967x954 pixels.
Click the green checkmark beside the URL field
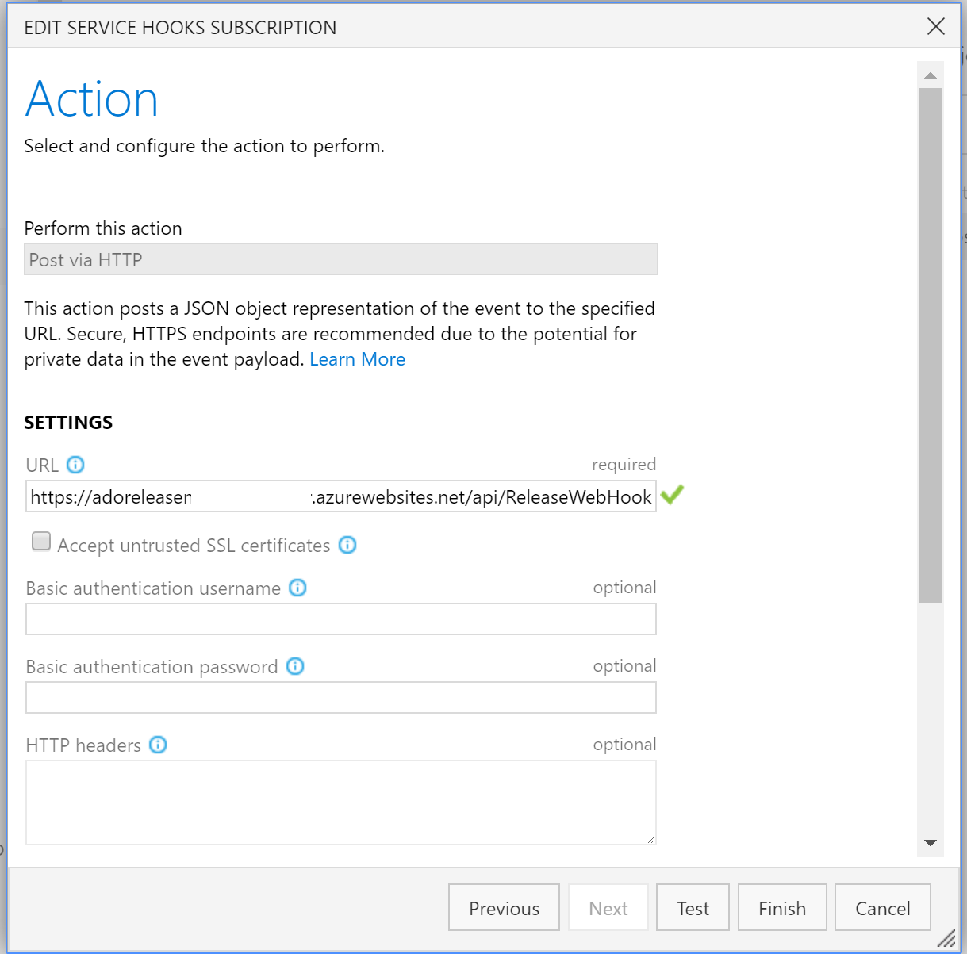click(671, 495)
